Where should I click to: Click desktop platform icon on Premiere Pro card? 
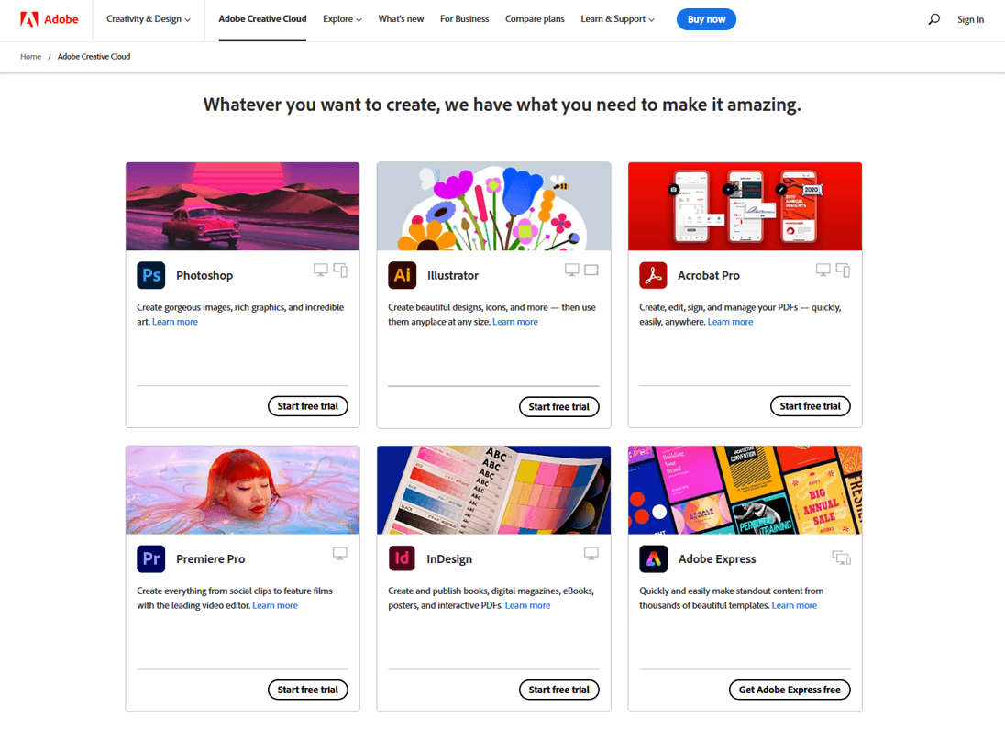click(x=340, y=554)
